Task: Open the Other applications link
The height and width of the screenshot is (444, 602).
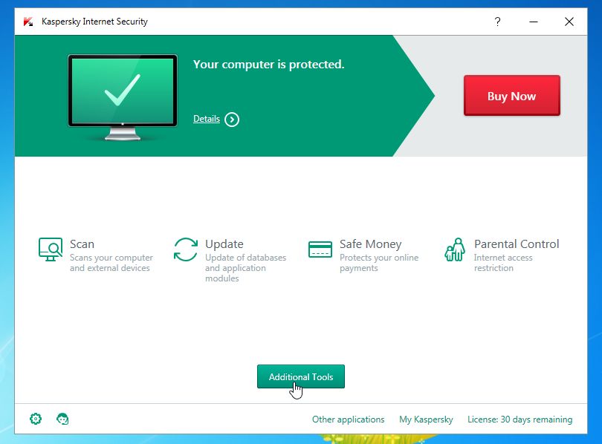Action: [x=349, y=419]
